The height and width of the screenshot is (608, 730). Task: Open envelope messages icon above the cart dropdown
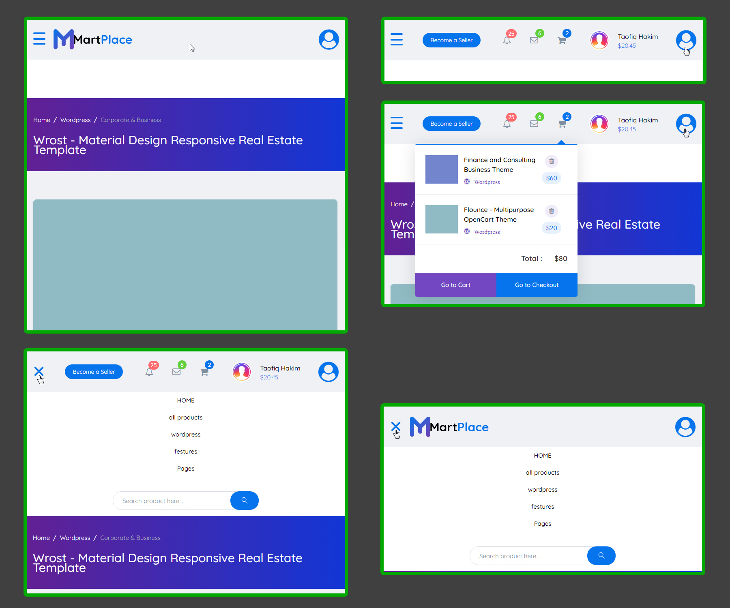click(534, 124)
